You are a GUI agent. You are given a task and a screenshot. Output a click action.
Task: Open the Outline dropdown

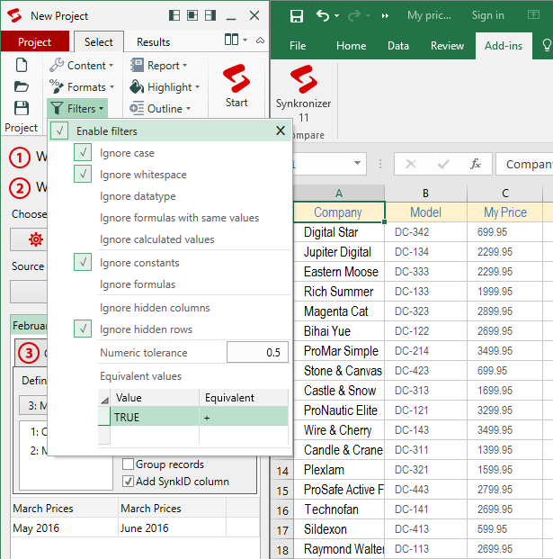click(160, 108)
